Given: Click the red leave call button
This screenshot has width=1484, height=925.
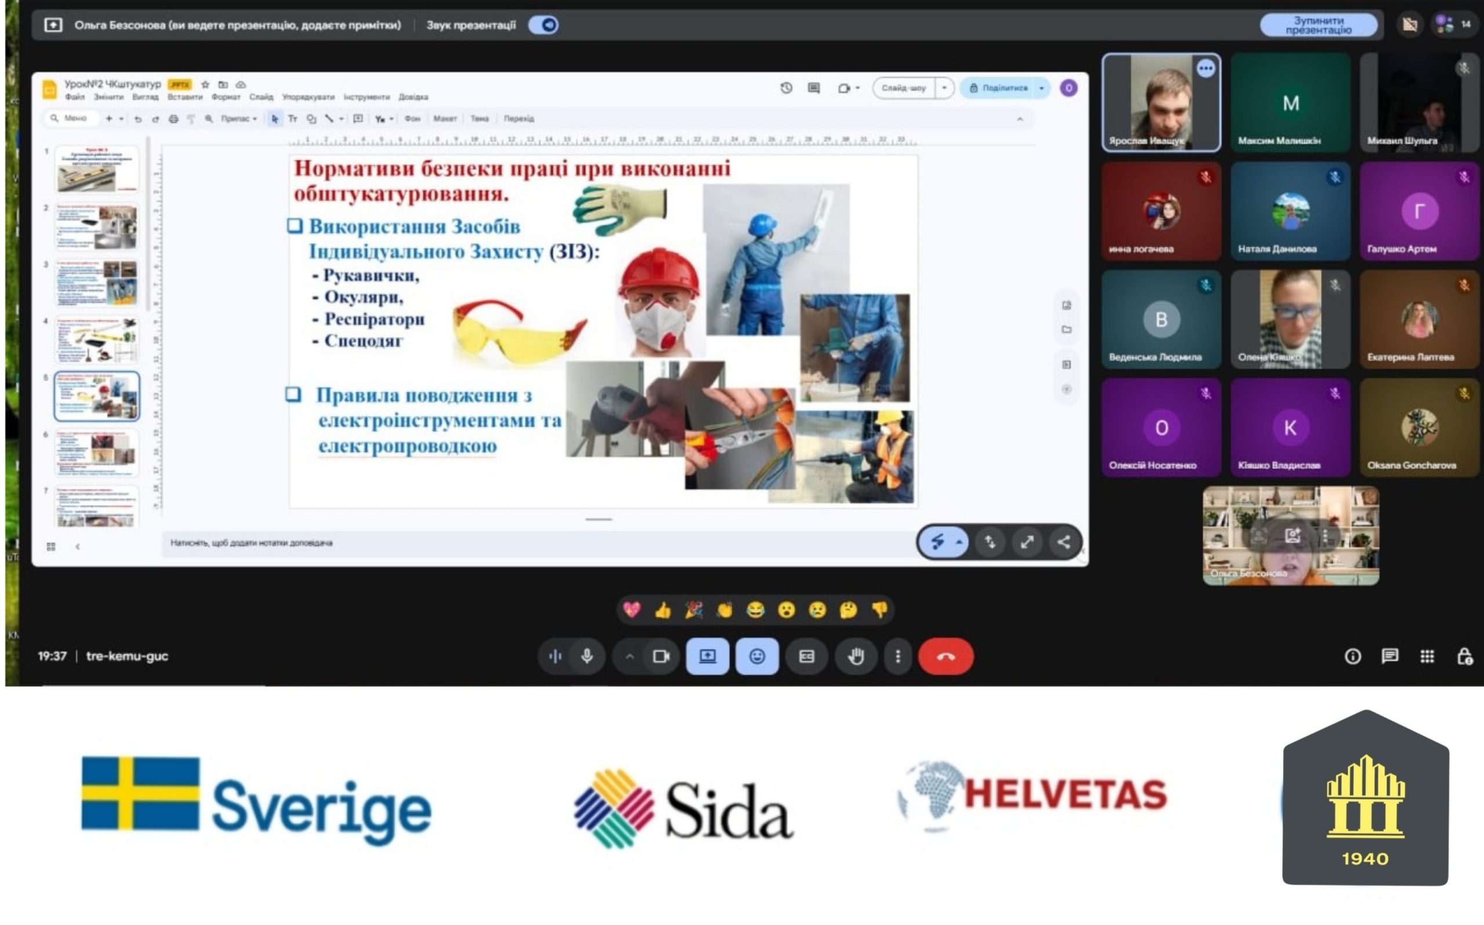Looking at the screenshot, I should pos(945,656).
